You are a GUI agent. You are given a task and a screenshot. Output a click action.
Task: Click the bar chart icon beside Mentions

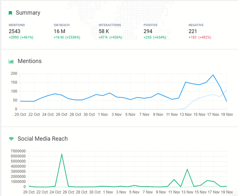(x=11, y=61)
